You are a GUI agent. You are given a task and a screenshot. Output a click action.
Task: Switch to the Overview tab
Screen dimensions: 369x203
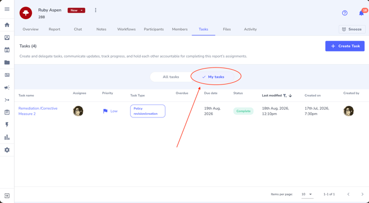31,29
